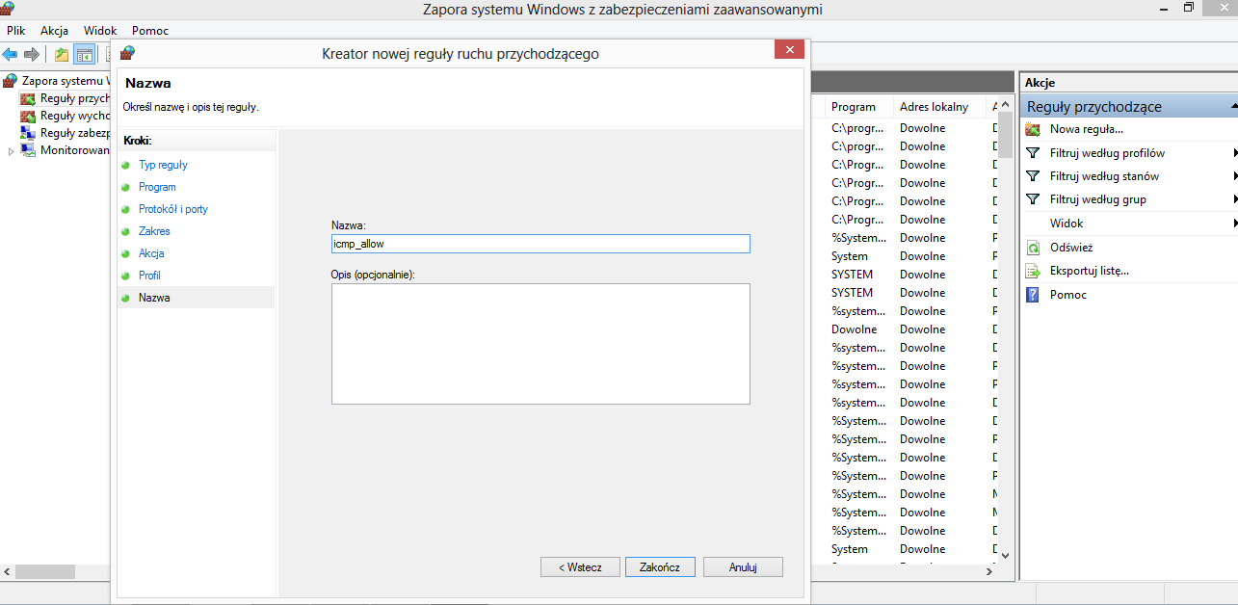Select the root Zapora systemu W... tree item
Viewport: 1238px width, 605px height.
pos(67,81)
